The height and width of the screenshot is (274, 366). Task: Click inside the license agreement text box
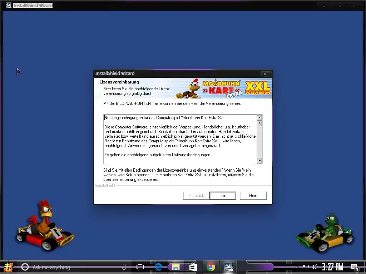tap(180, 139)
